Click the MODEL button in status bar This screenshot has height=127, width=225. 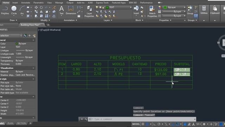(x=136, y=124)
